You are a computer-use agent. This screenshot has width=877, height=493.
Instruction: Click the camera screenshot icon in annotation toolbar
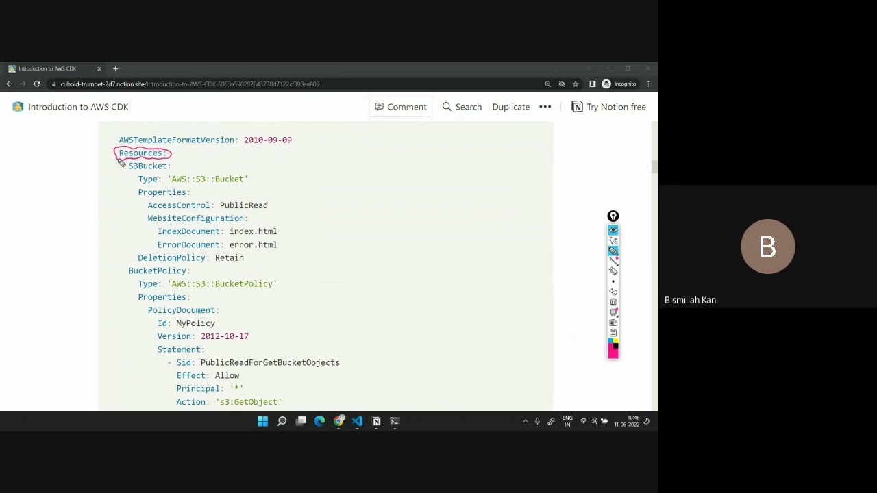pyautogui.click(x=613, y=323)
